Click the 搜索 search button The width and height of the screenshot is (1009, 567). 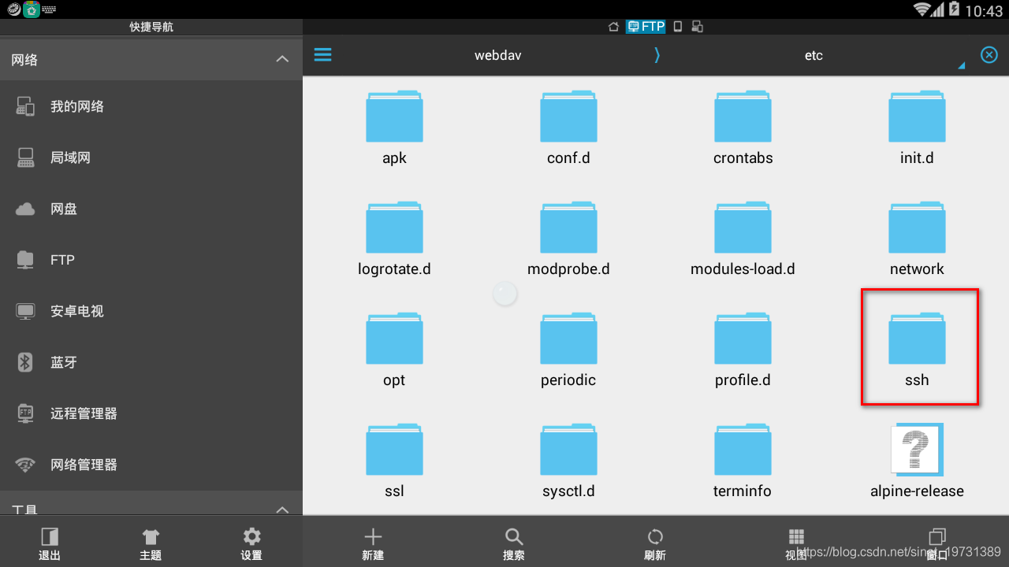pos(514,543)
